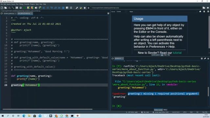Open File Explorer from the taskbar
The width and height of the screenshot is (210, 118).
[x=29, y=116]
